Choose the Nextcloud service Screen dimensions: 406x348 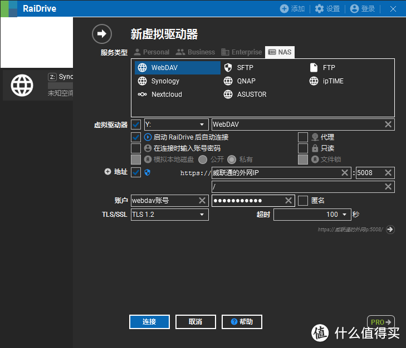tap(160, 95)
